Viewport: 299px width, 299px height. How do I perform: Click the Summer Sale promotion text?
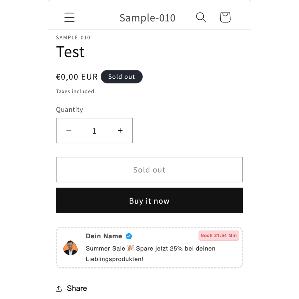(x=151, y=254)
